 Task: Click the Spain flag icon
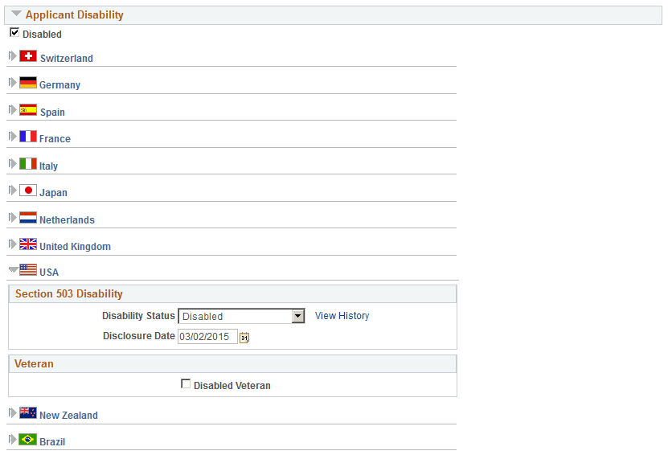pos(28,109)
